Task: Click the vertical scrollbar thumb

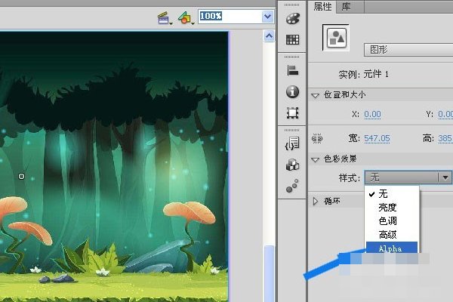Action: click(269, 273)
